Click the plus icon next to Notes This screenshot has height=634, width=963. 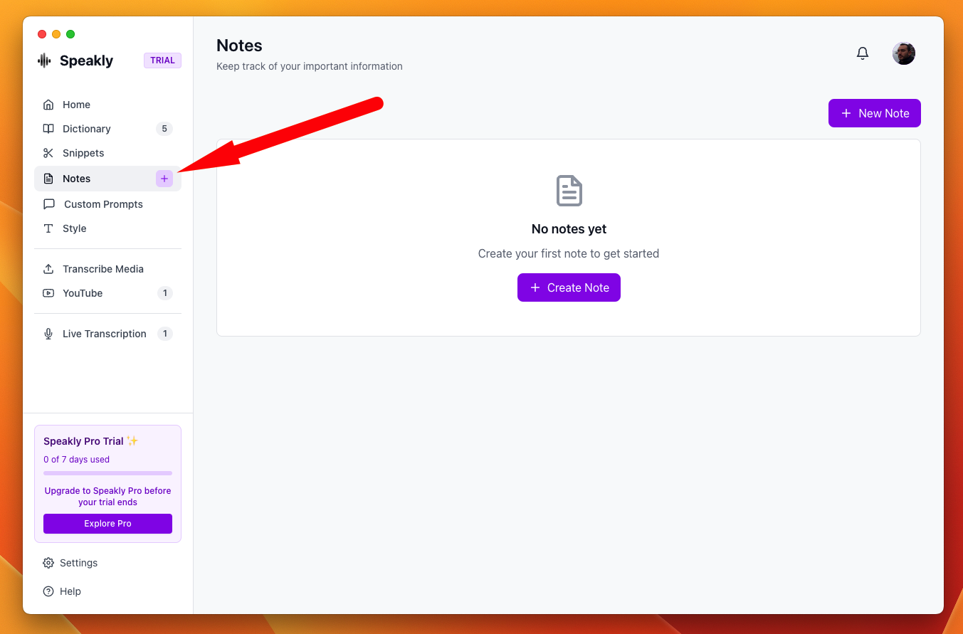164,179
